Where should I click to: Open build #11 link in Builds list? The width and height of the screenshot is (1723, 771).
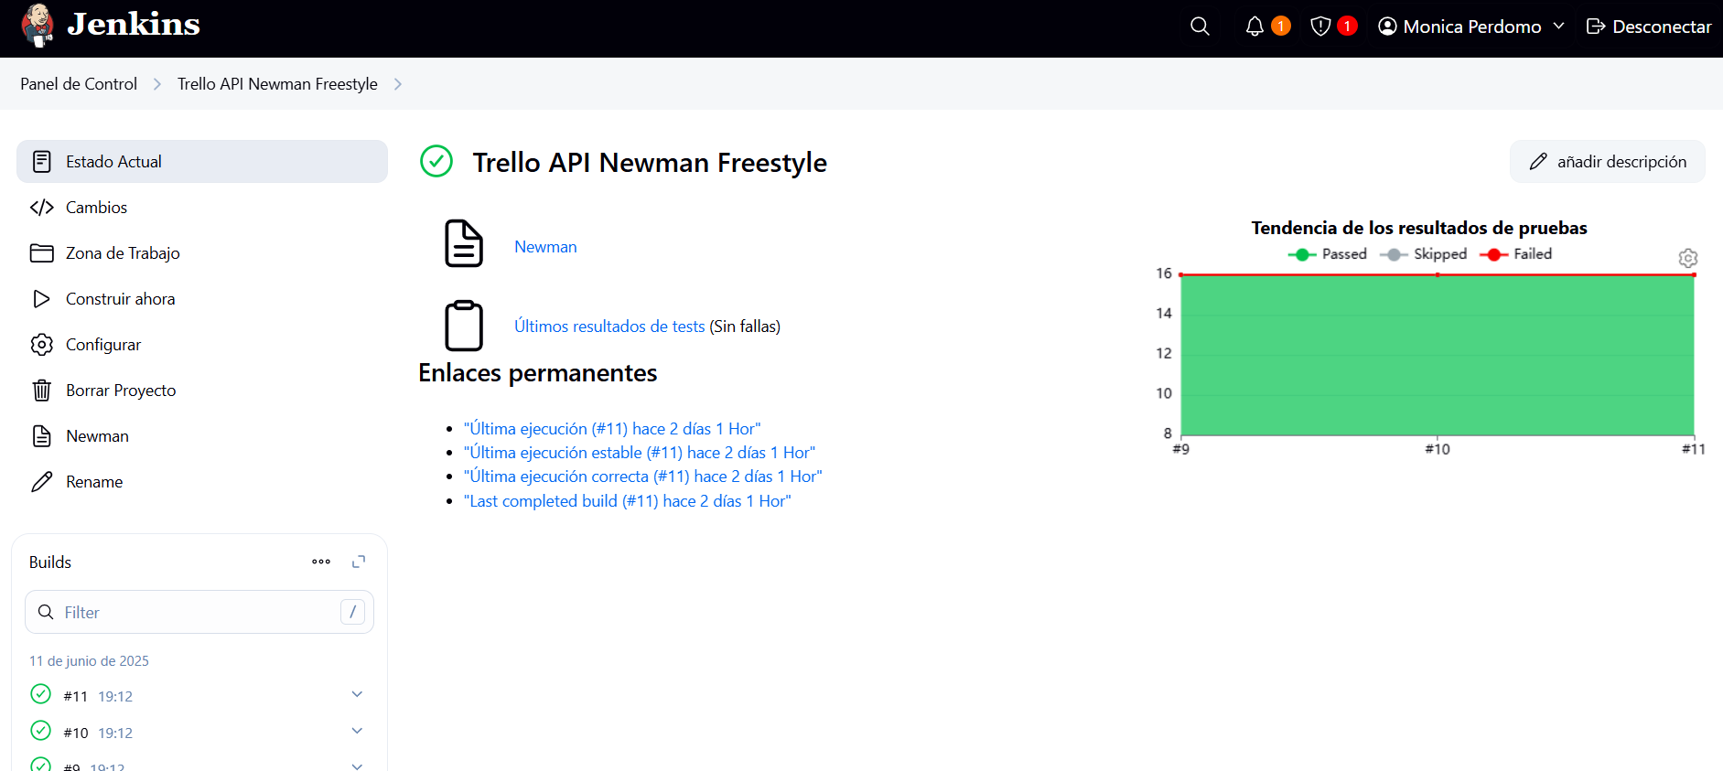pyautogui.click(x=76, y=697)
